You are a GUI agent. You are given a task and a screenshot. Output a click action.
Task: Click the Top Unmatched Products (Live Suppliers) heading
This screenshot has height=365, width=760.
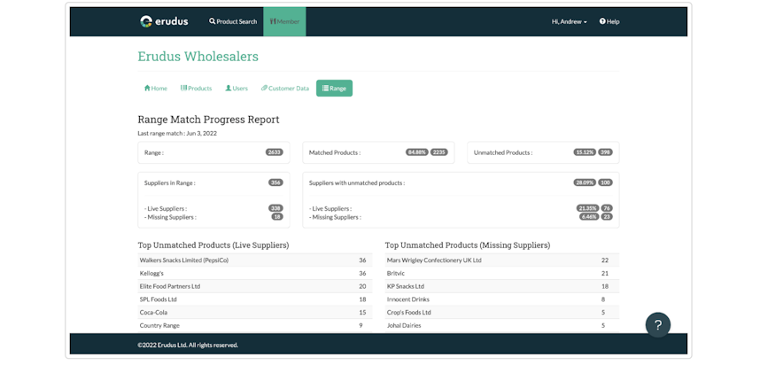(x=213, y=245)
